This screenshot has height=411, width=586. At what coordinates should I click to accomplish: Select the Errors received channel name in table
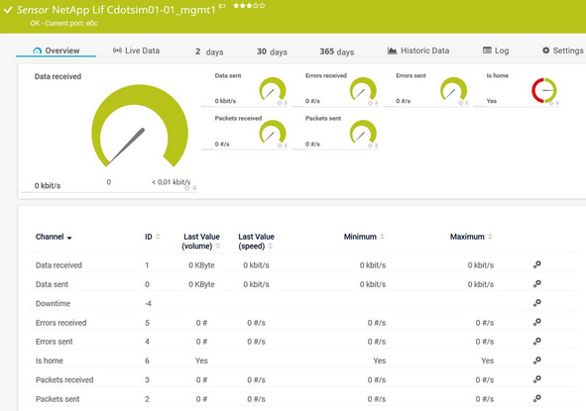point(60,323)
